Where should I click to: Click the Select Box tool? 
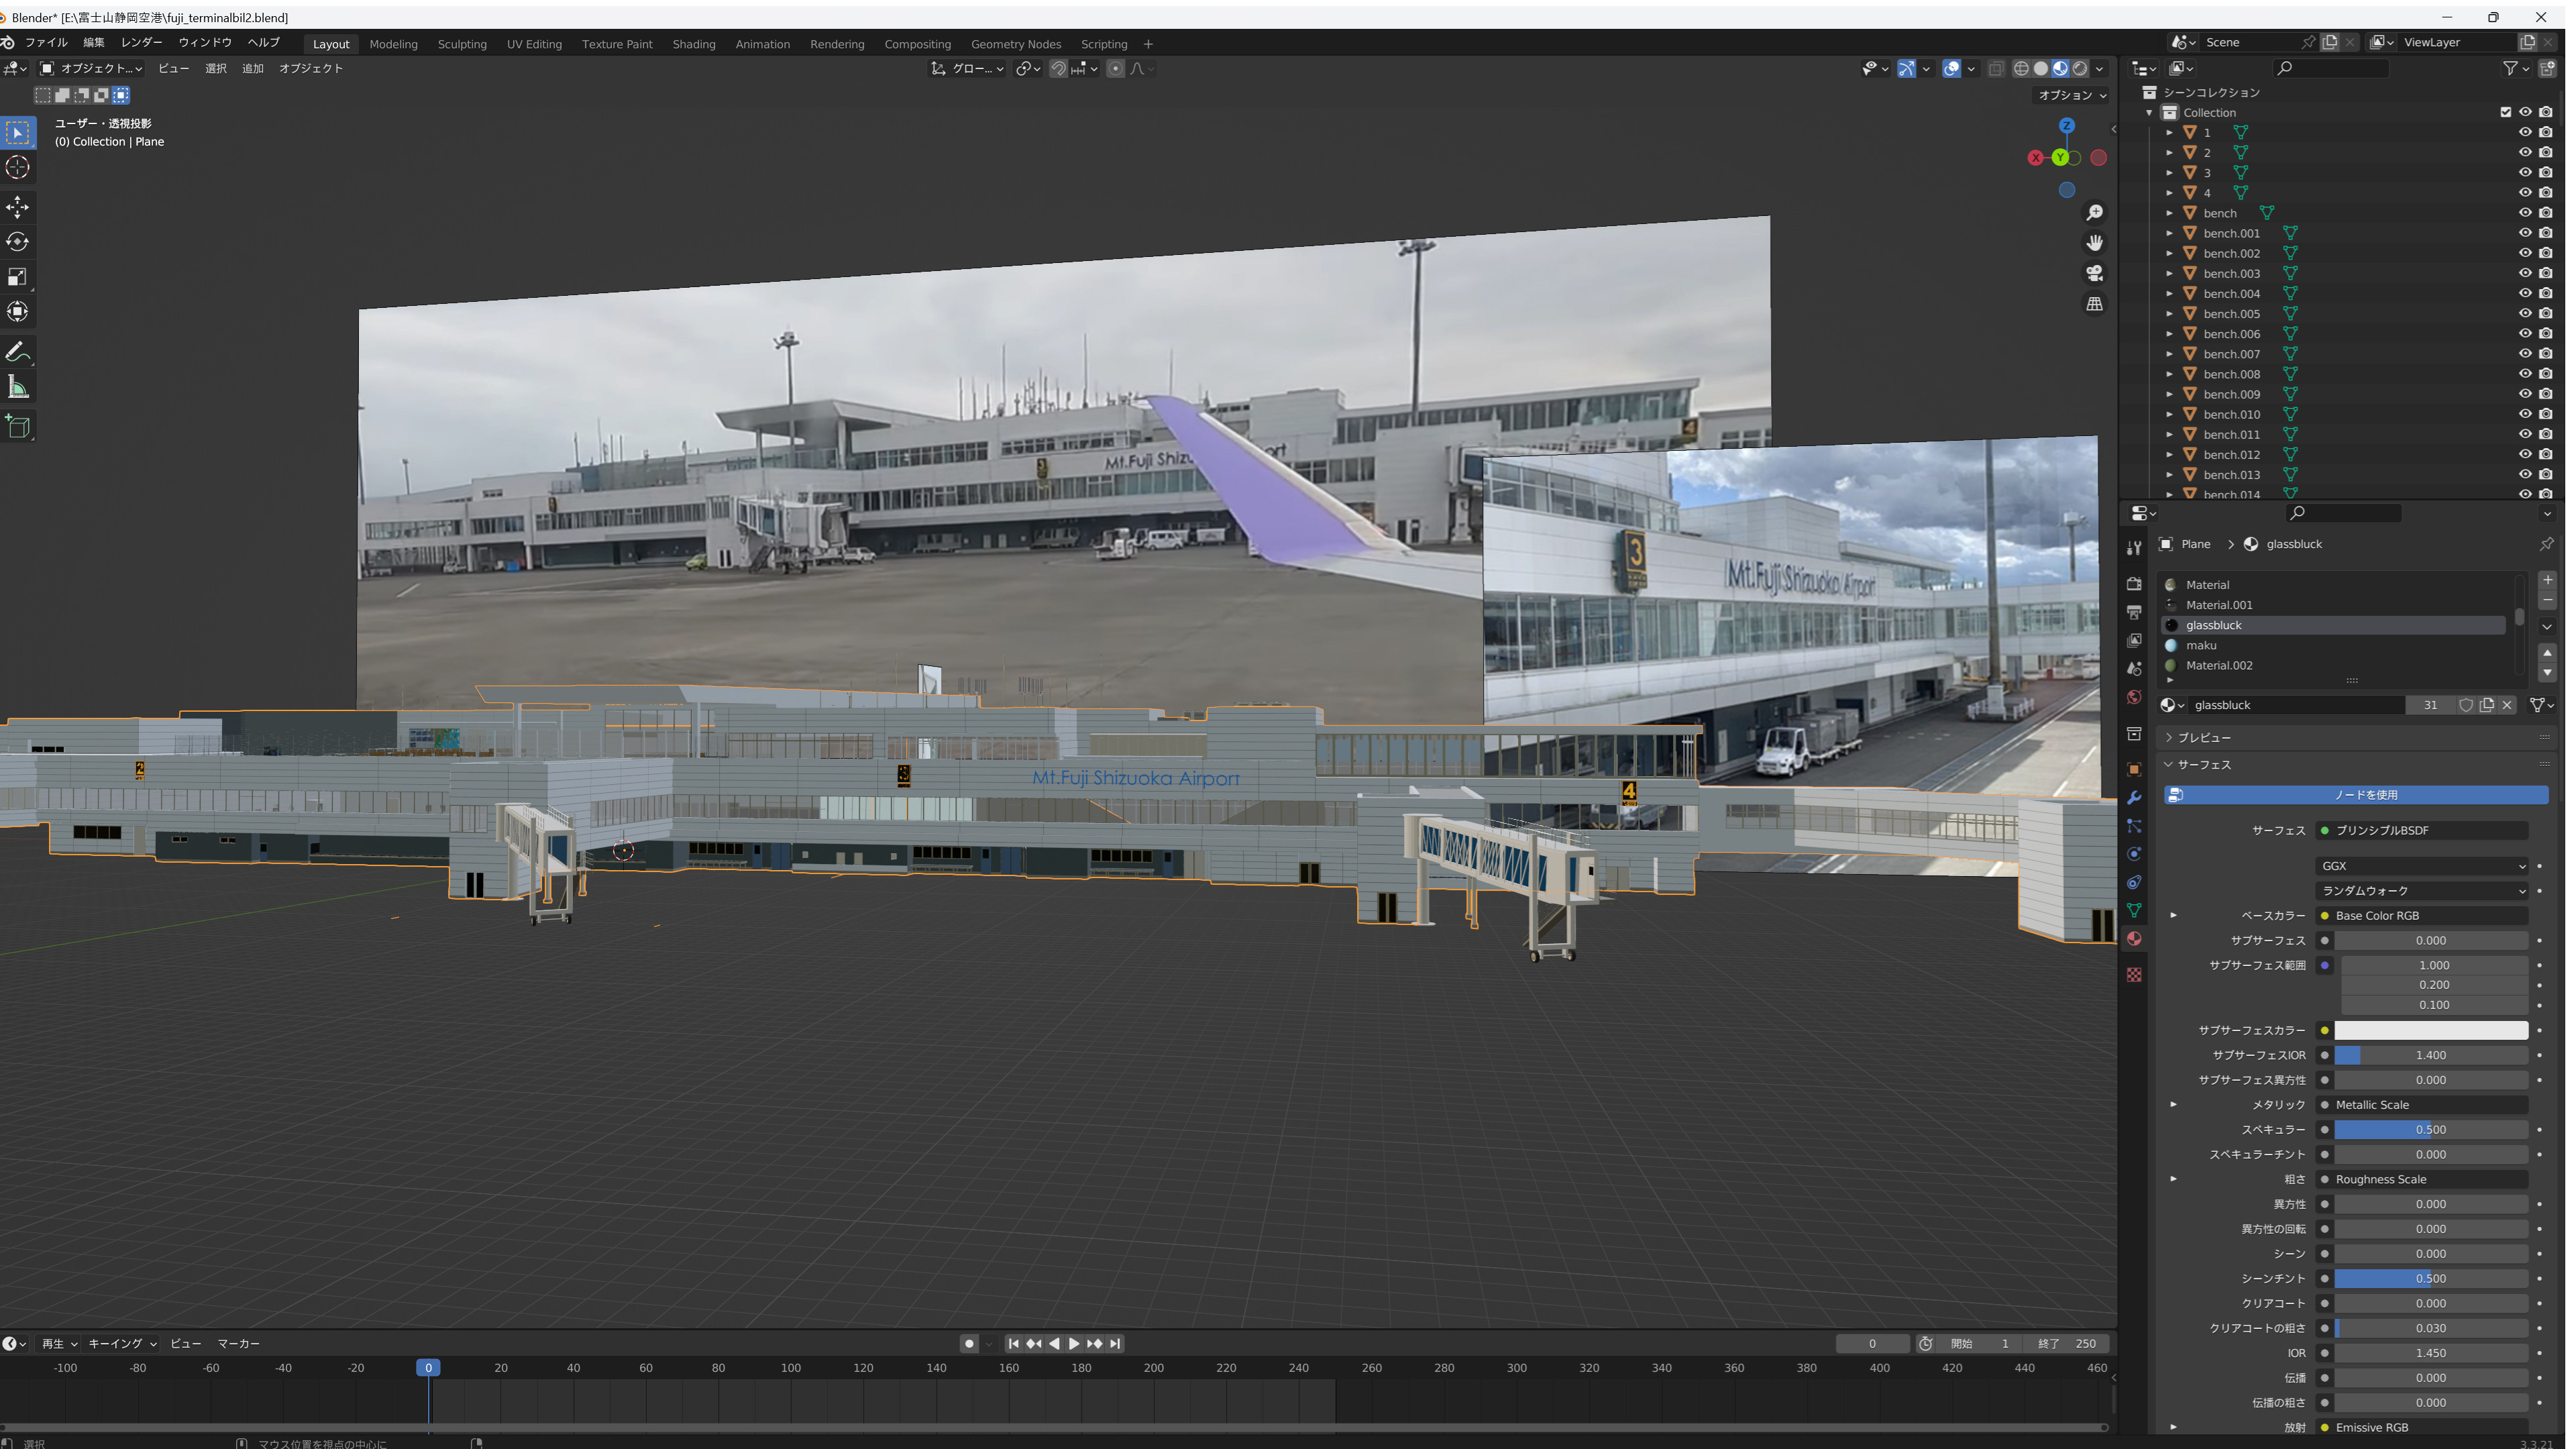pyautogui.click(x=18, y=132)
